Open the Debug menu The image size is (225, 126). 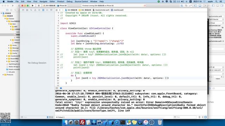(x=70, y=1)
